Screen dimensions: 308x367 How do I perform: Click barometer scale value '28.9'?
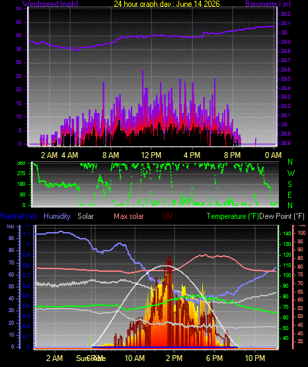(x=286, y=134)
